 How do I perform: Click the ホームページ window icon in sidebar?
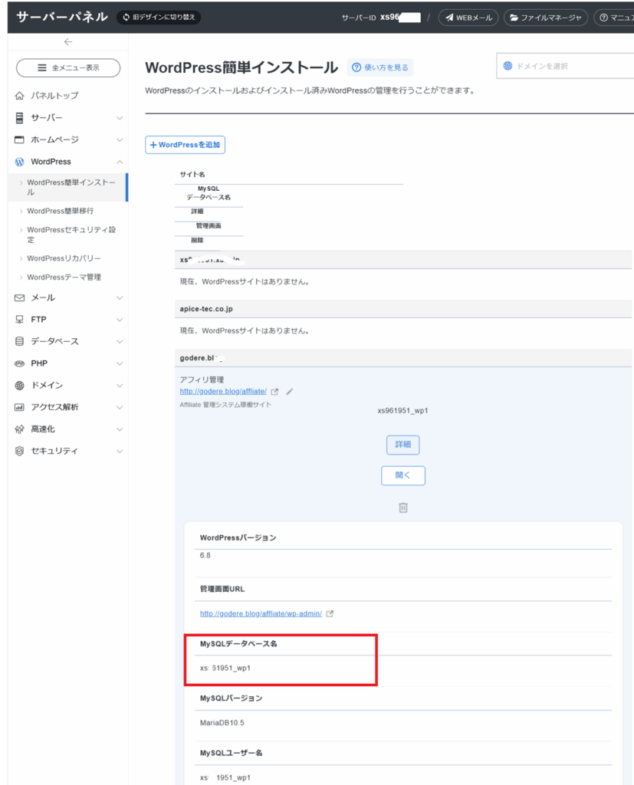point(19,140)
